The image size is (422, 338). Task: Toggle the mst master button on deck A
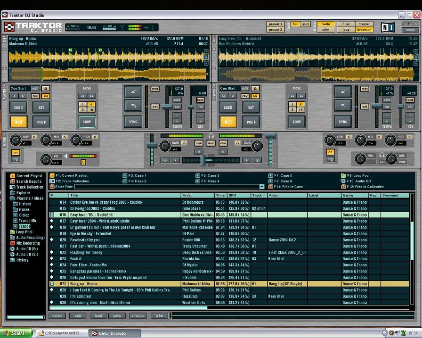click(155, 89)
